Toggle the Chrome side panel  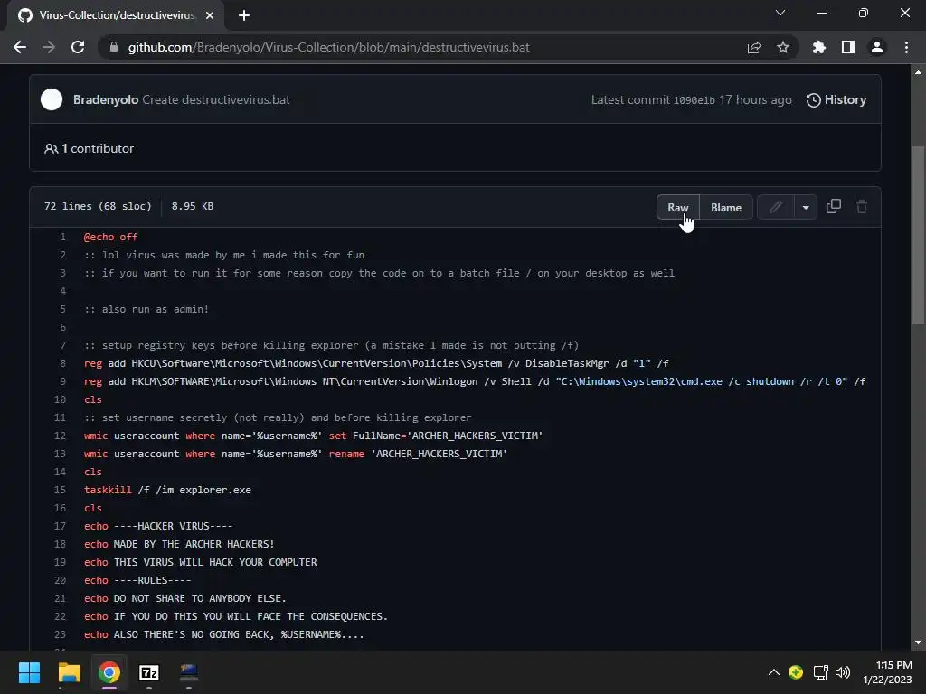click(848, 47)
